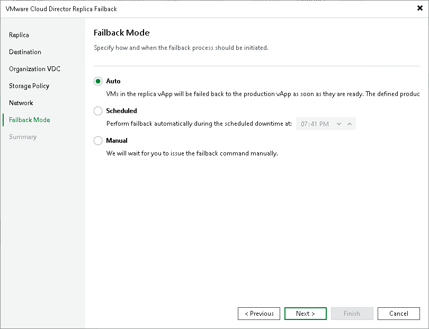Image resolution: width=429 pixels, height=329 pixels.
Task: Decrease the scheduled time with down arrow
Action: tap(339, 124)
